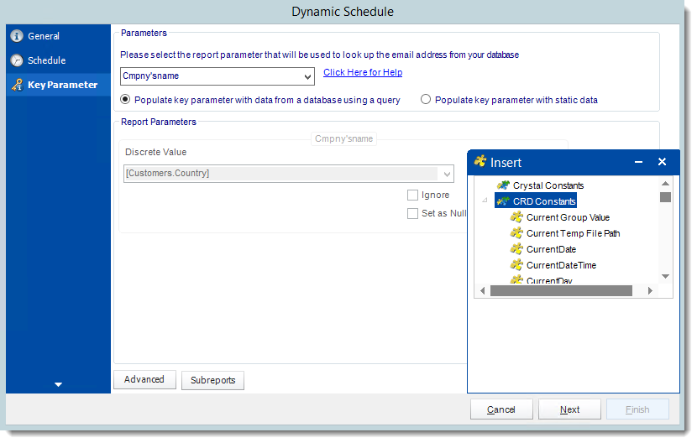This screenshot has width=697, height=443.
Task: Close the Insert panel
Action: [662, 162]
